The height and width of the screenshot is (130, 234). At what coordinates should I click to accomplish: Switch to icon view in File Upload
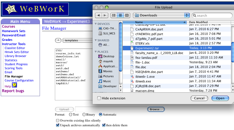(x=114, y=15)
